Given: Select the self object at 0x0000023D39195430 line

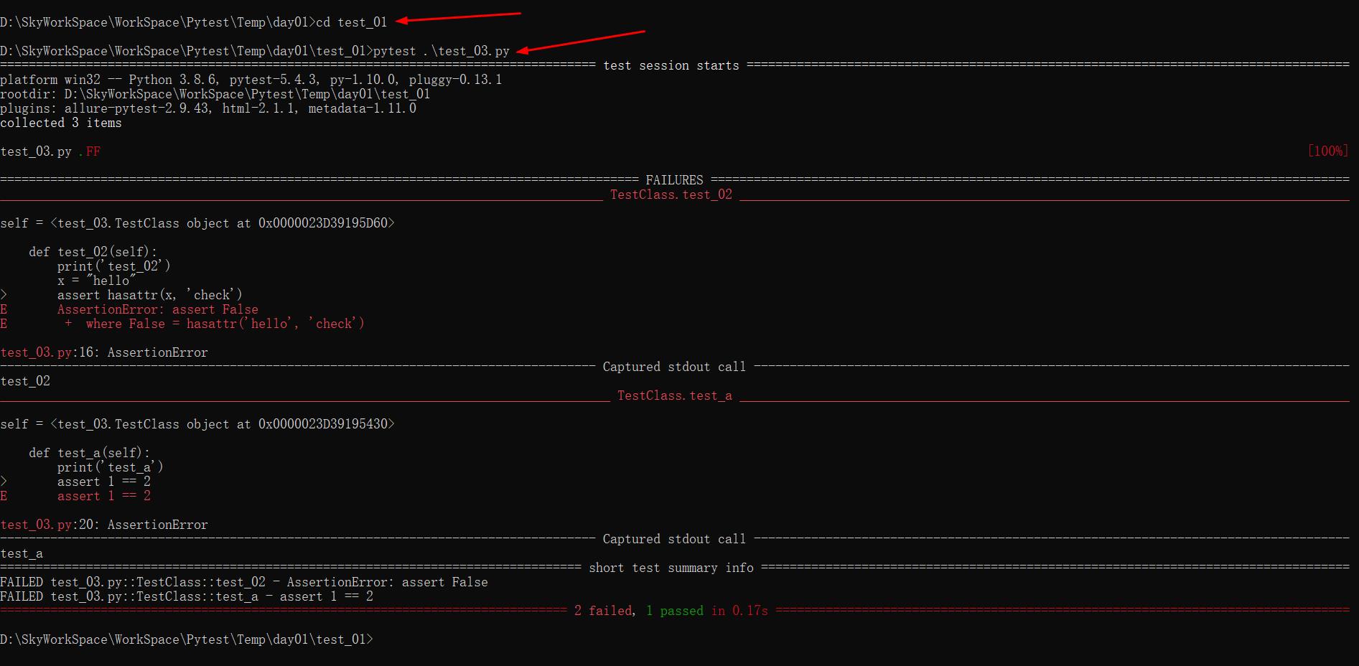Looking at the screenshot, I should [x=197, y=424].
